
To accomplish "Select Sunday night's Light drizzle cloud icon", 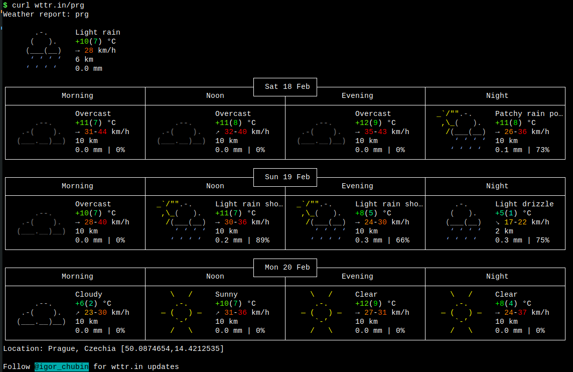I will click(462, 222).
